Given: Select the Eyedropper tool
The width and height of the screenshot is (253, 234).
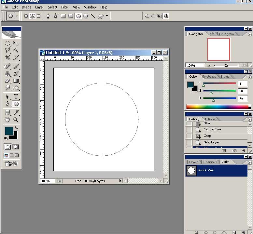Looking at the screenshot, I should point(16,112).
